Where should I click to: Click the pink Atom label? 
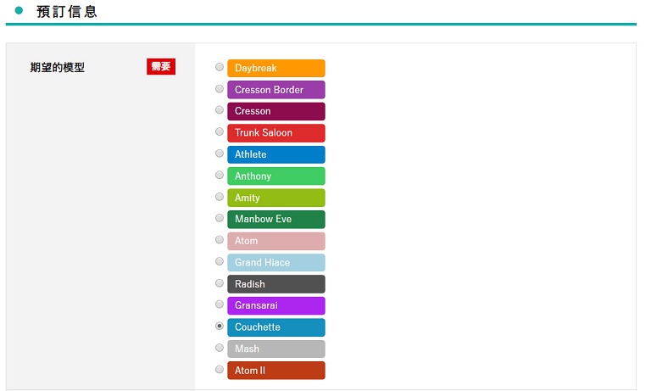[276, 241]
